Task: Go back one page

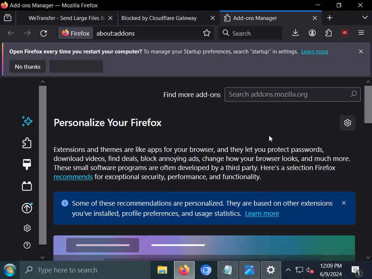Action: click(x=11, y=33)
